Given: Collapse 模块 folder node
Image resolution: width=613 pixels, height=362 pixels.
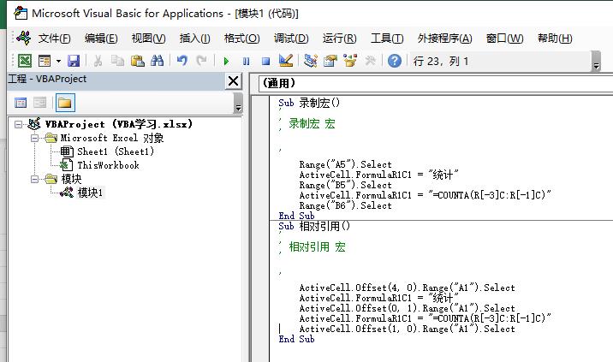Looking at the screenshot, I should 34,179.
